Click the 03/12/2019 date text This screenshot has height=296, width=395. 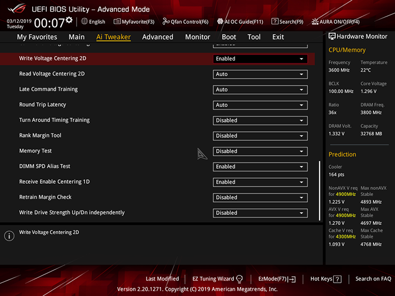click(x=19, y=21)
